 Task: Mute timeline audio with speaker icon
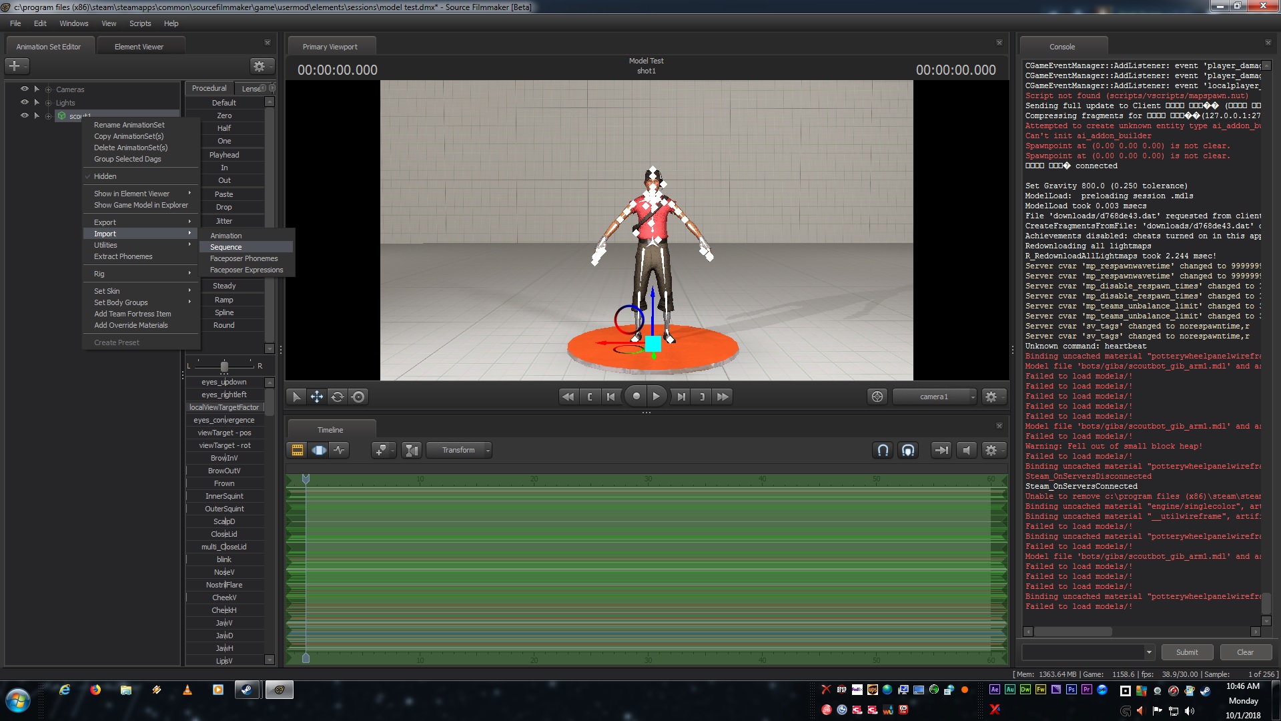(x=966, y=450)
